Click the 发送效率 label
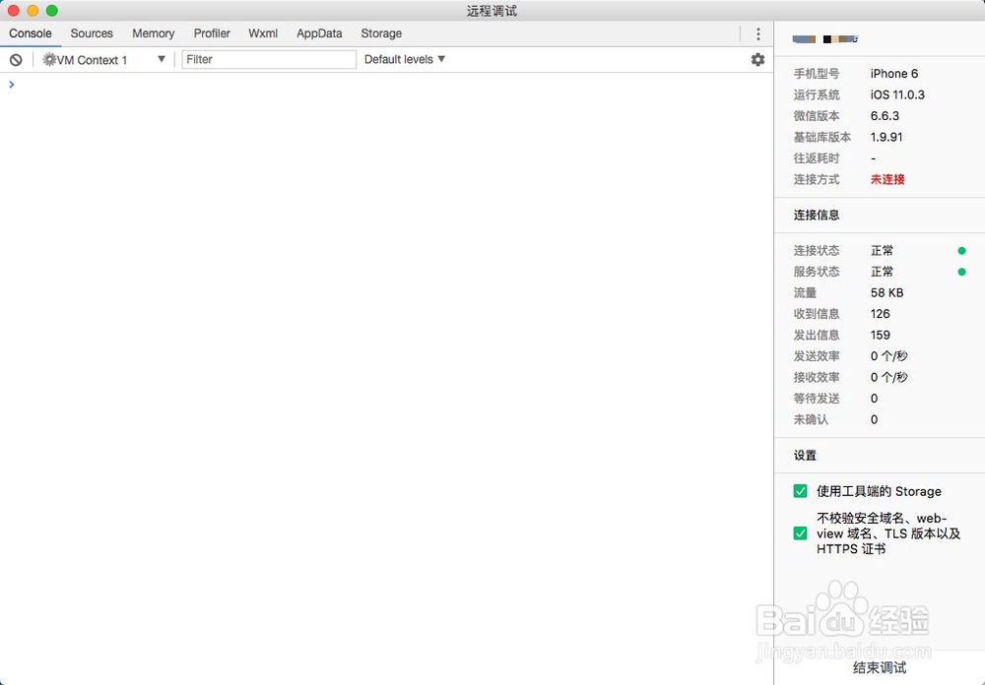The width and height of the screenshot is (985, 685). point(816,356)
